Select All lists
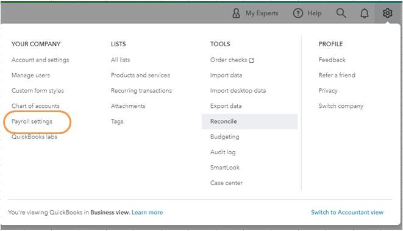This screenshot has height=231, width=403. [x=120, y=60]
